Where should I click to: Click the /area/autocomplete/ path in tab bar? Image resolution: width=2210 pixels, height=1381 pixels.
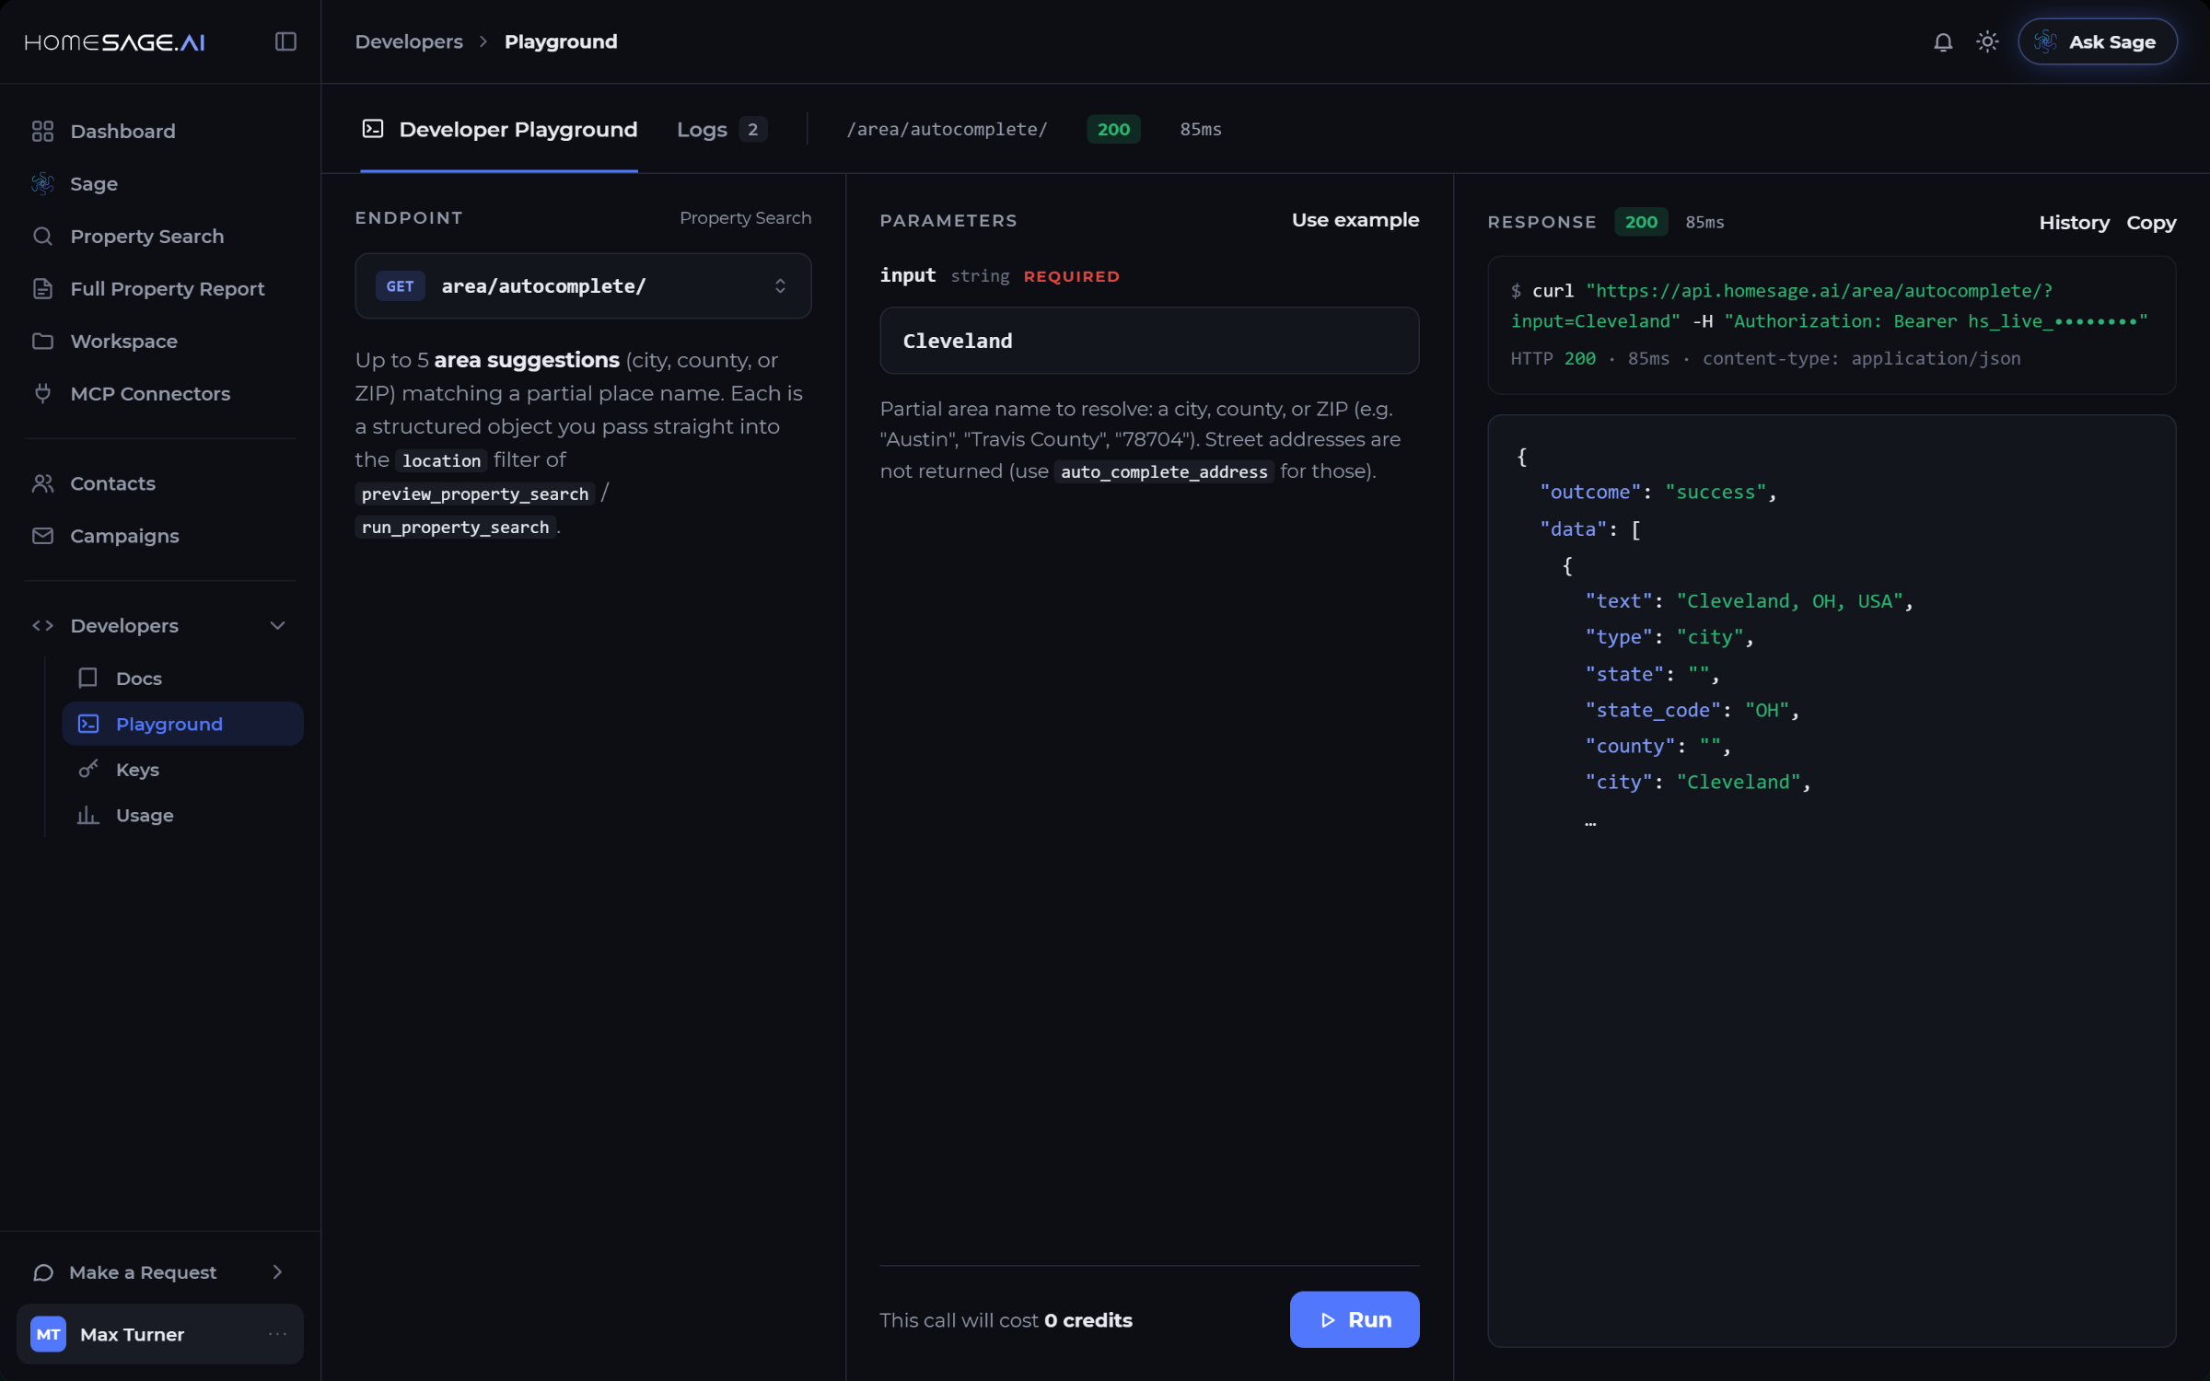point(947,129)
